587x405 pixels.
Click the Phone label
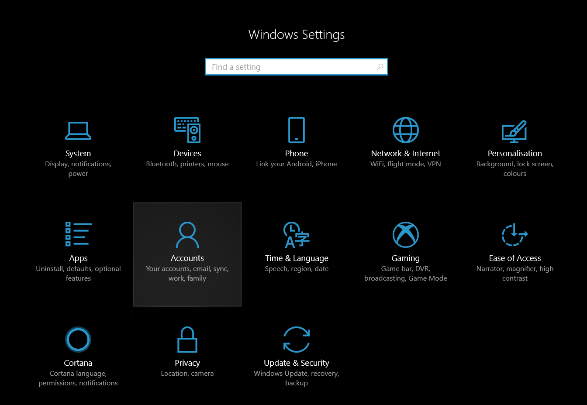(x=297, y=153)
